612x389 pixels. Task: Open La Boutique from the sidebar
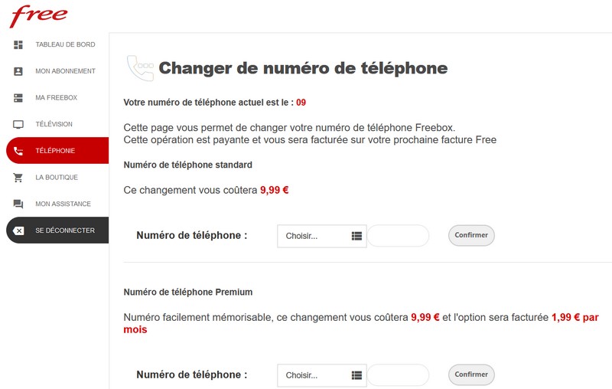(57, 178)
